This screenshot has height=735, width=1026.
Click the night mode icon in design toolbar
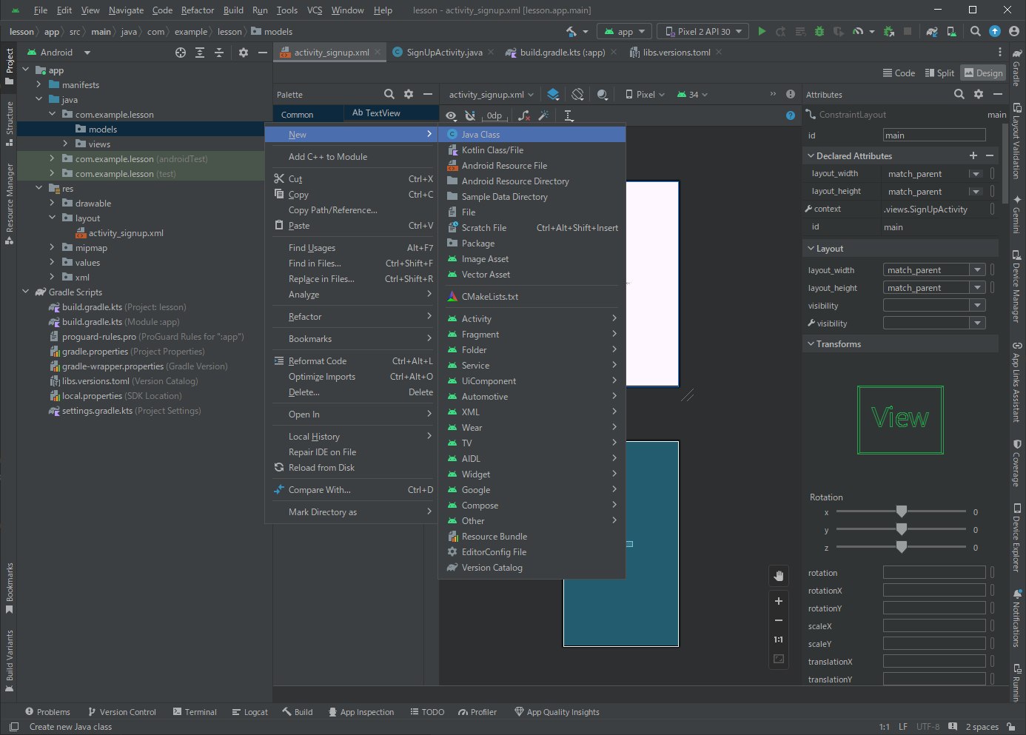pos(603,94)
